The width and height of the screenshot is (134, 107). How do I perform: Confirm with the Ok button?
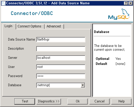pos(78,101)
